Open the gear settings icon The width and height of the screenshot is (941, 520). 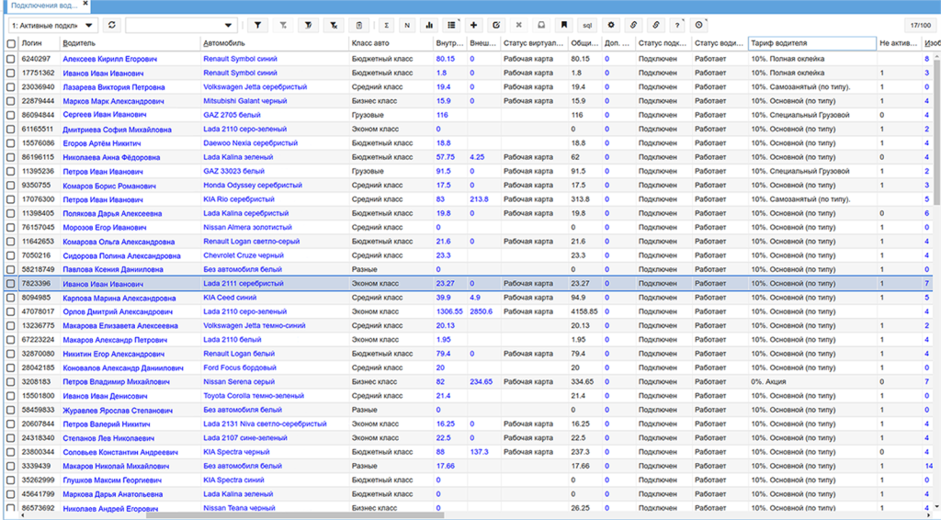coord(611,25)
